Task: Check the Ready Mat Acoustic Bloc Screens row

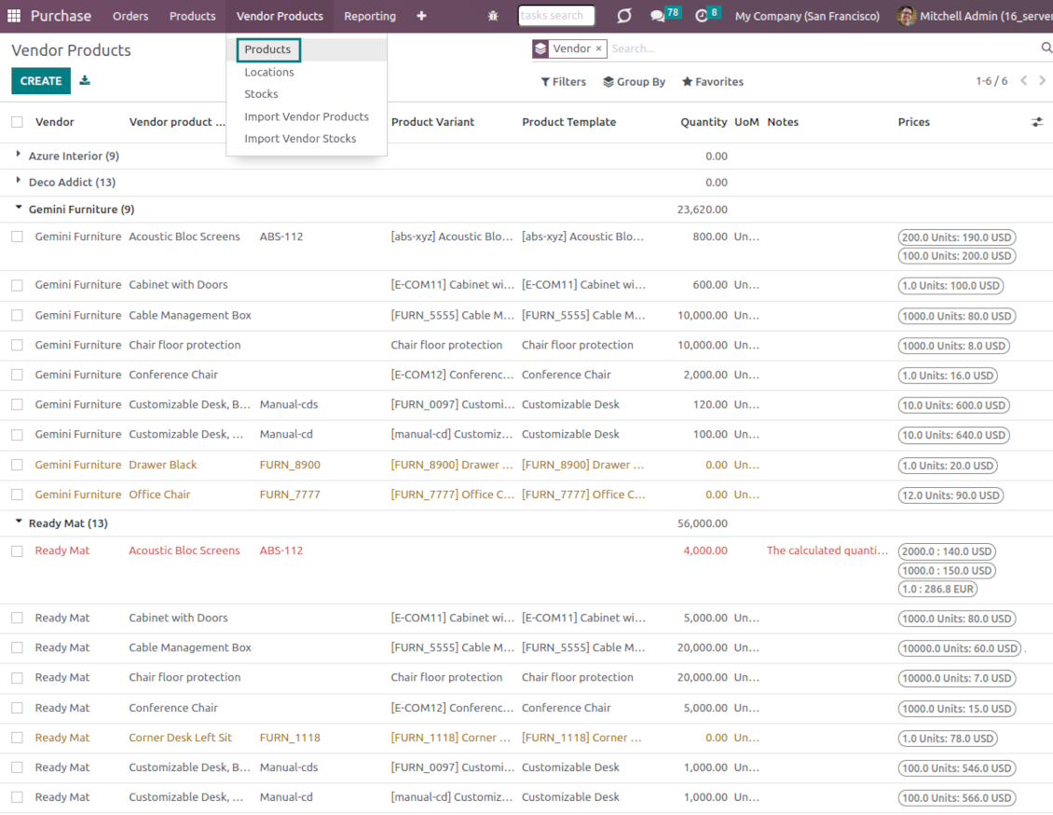Action: tap(17, 550)
